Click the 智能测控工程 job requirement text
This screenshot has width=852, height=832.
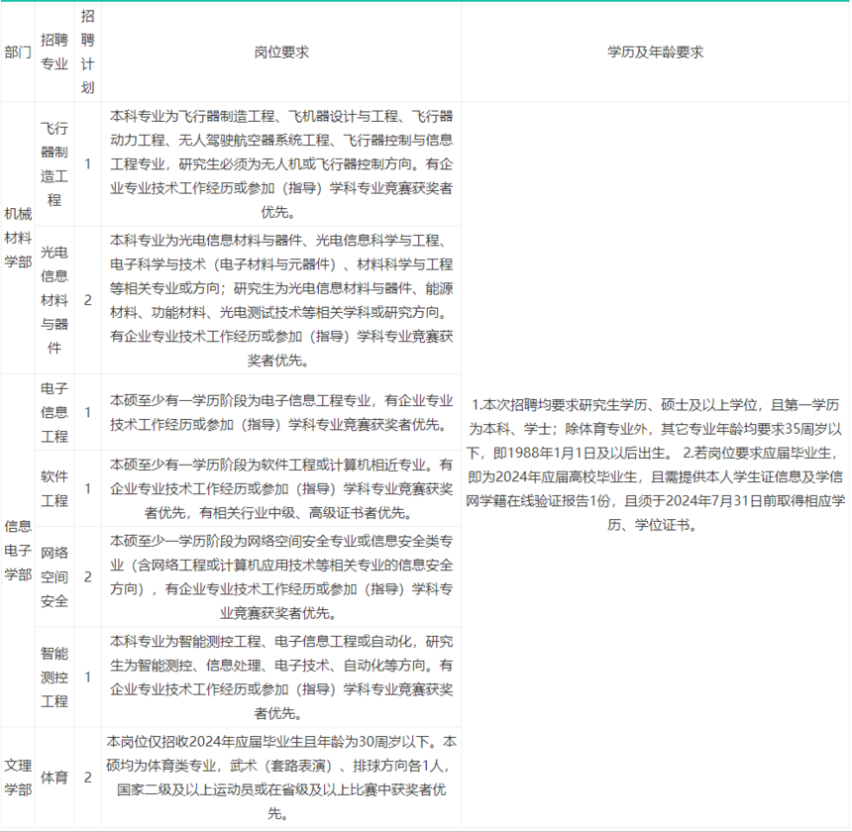[281, 676]
